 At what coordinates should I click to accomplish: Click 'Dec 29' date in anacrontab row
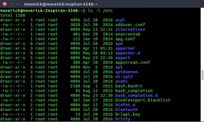point(90,34)
